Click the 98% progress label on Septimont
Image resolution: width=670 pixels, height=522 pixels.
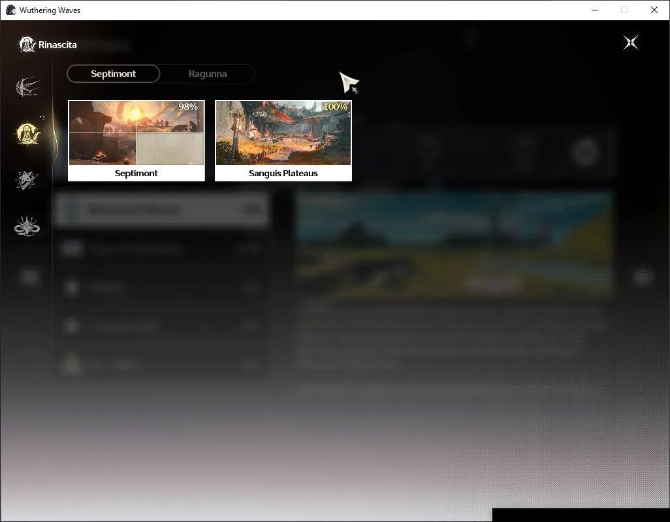[188, 107]
